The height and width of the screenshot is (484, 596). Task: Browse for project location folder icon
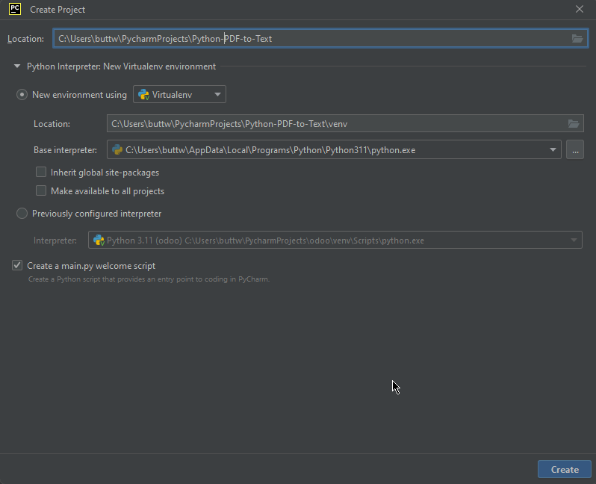point(577,38)
